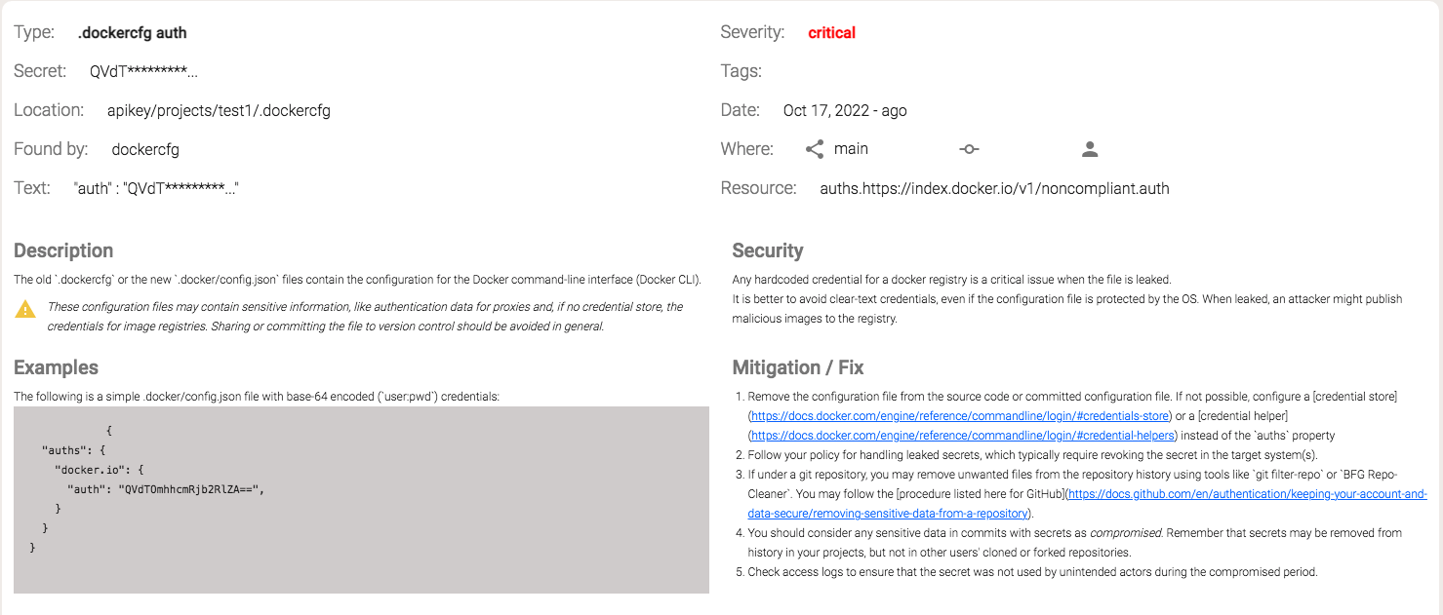Follow the GitHub removing-sensitive-data link

(1247, 494)
